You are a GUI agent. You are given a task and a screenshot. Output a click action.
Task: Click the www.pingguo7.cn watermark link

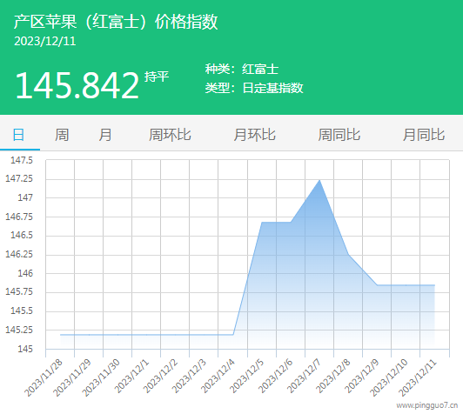click(427, 405)
